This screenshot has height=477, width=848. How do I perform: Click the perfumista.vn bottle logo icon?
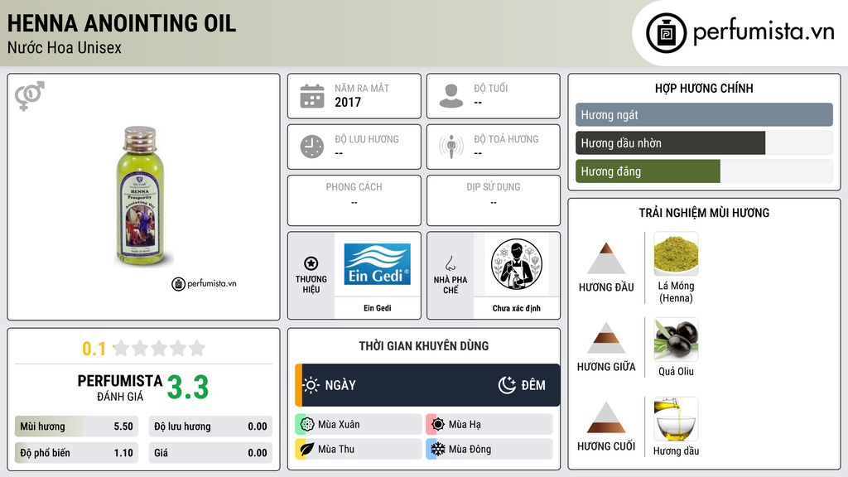pyautogui.click(x=666, y=33)
